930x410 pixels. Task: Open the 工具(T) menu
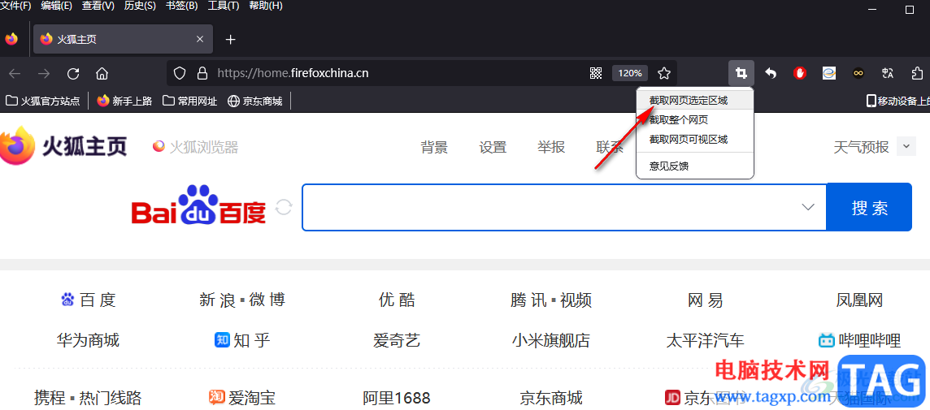(x=224, y=6)
